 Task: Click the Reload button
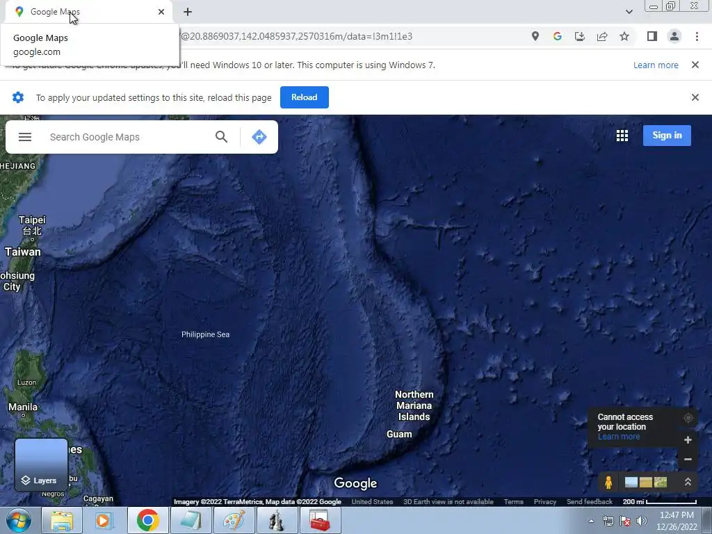tap(305, 97)
